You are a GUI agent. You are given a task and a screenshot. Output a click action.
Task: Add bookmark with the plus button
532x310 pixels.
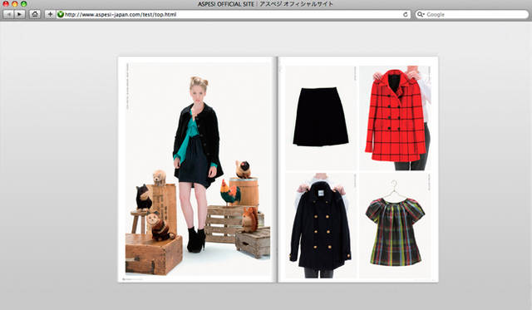[x=50, y=14]
